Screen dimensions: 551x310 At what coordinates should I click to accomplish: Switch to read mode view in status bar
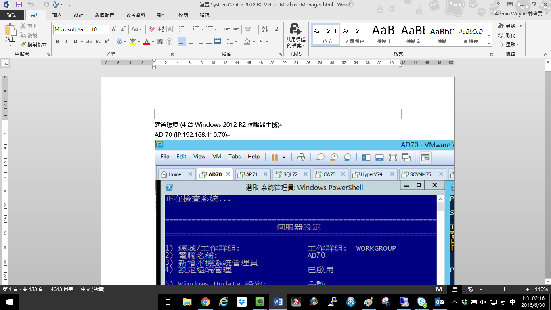click(x=439, y=289)
